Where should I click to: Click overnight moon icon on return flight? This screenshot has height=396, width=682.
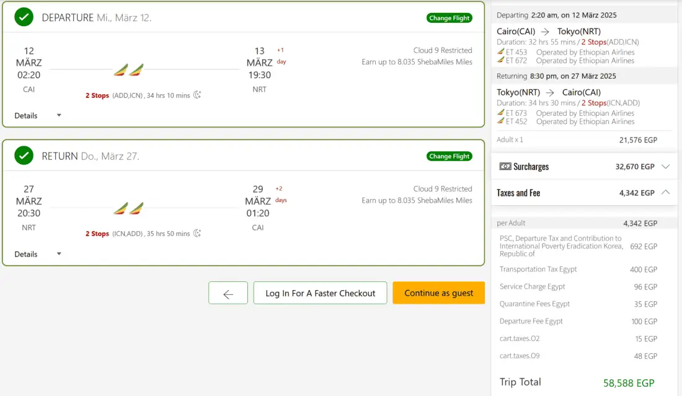coord(197,234)
